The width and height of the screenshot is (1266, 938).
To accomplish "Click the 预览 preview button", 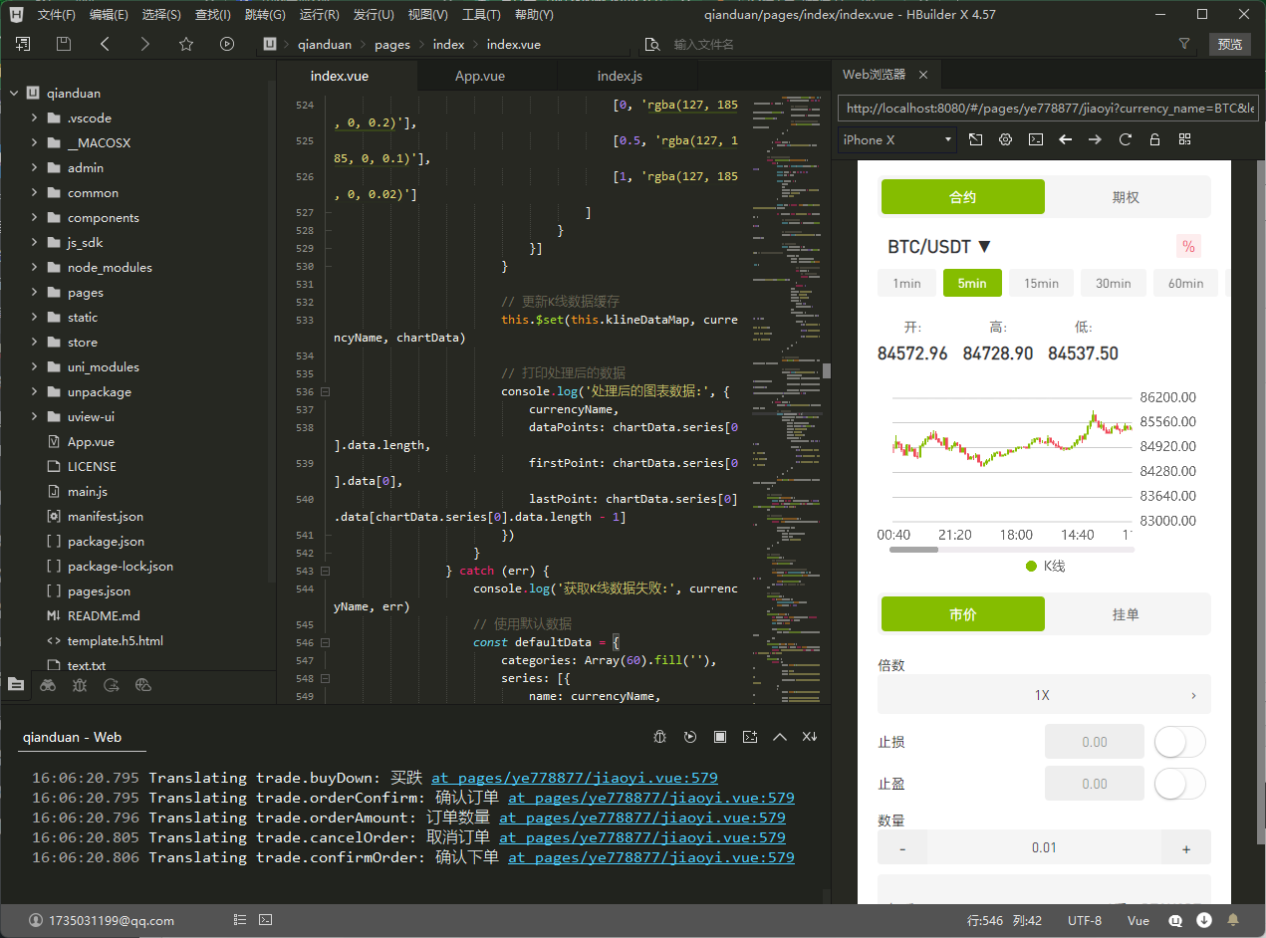I will click(x=1230, y=44).
